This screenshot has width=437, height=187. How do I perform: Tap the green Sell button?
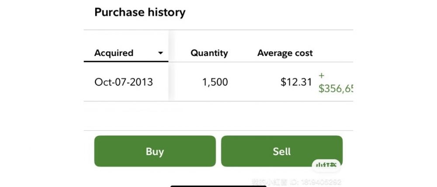281,151
